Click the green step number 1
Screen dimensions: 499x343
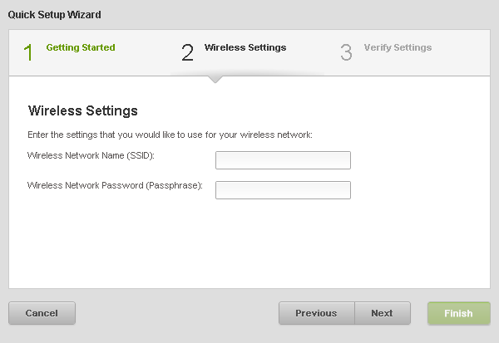click(x=28, y=53)
